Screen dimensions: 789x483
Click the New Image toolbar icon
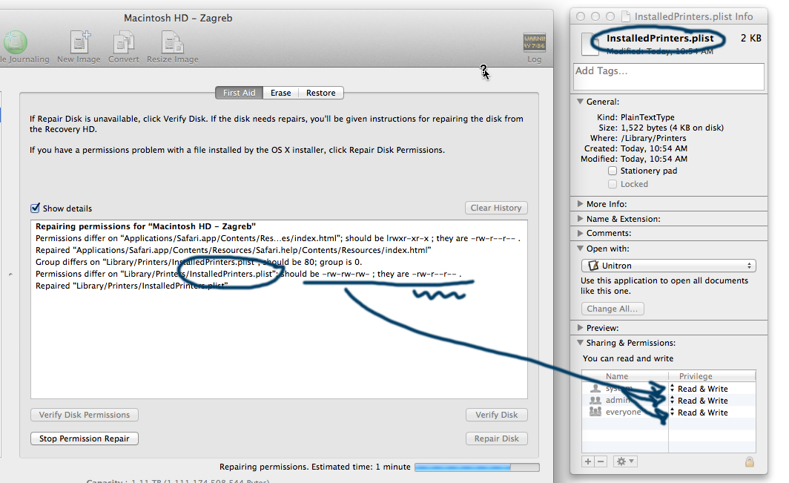79,42
